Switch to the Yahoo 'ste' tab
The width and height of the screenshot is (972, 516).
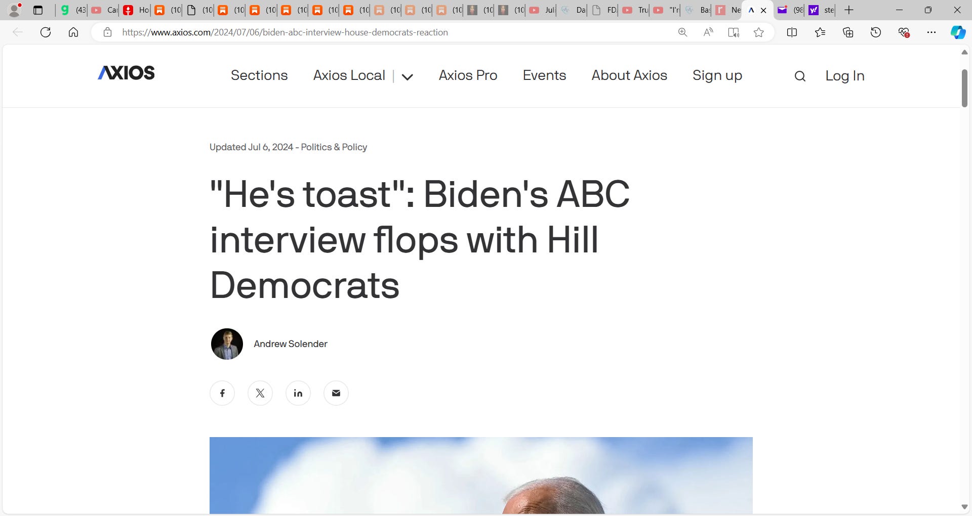click(821, 10)
